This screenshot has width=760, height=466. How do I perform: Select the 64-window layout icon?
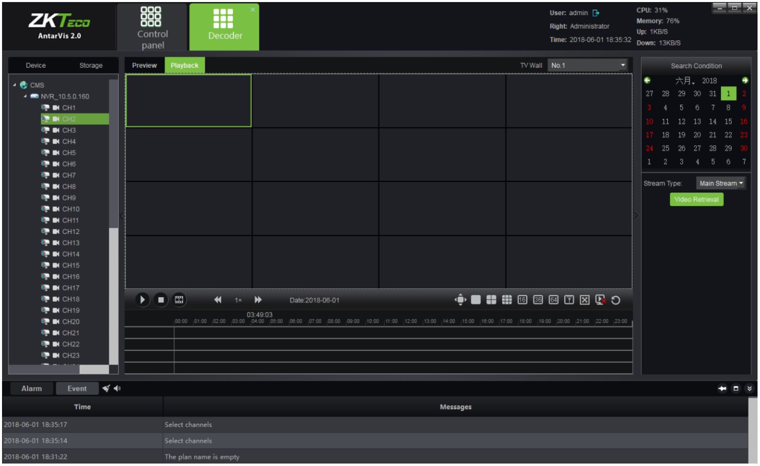tap(553, 300)
